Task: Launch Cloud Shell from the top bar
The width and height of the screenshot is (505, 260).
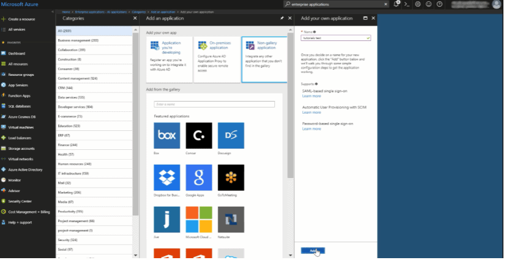Action: tap(407, 4)
